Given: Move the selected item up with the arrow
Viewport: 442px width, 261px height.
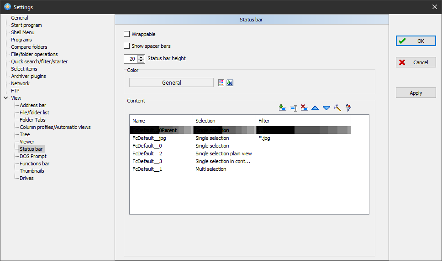Looking at the screenshot, I should 315,108.
